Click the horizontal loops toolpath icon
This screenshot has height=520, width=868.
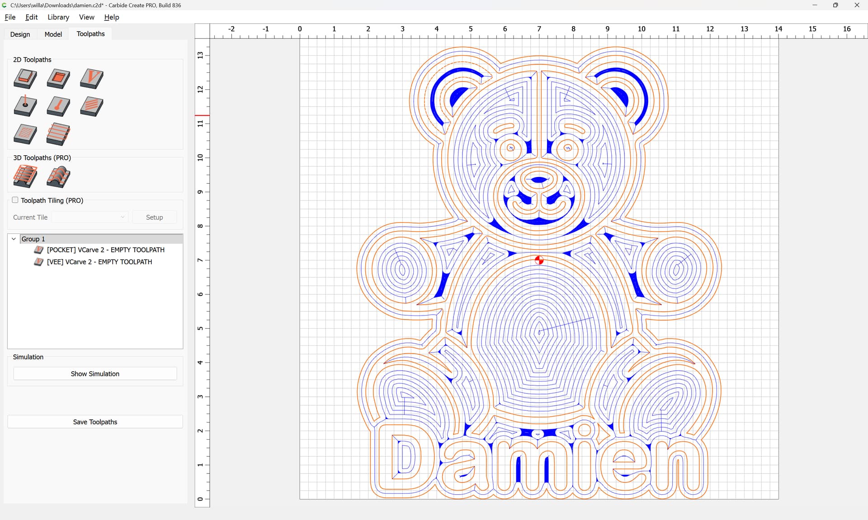click(58, 134)
